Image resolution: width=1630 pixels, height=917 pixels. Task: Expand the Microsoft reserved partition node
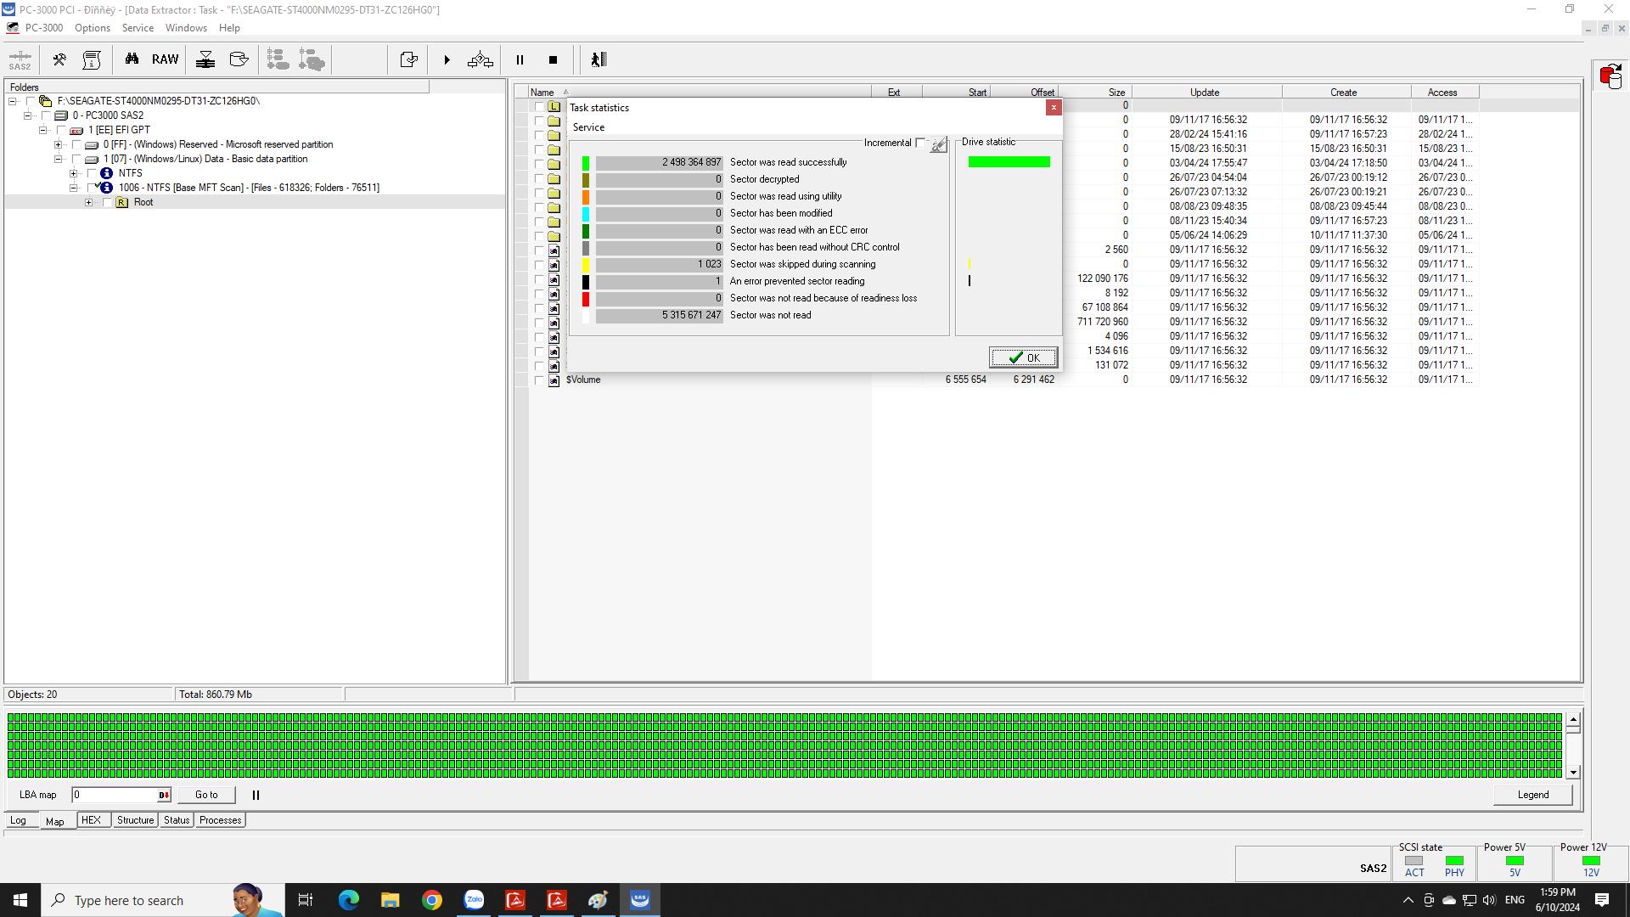58,144
